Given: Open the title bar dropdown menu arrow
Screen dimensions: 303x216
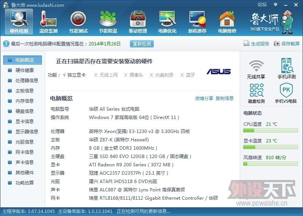Looking at the screenshot, I should pyautogui.click(x=276, y=5).
